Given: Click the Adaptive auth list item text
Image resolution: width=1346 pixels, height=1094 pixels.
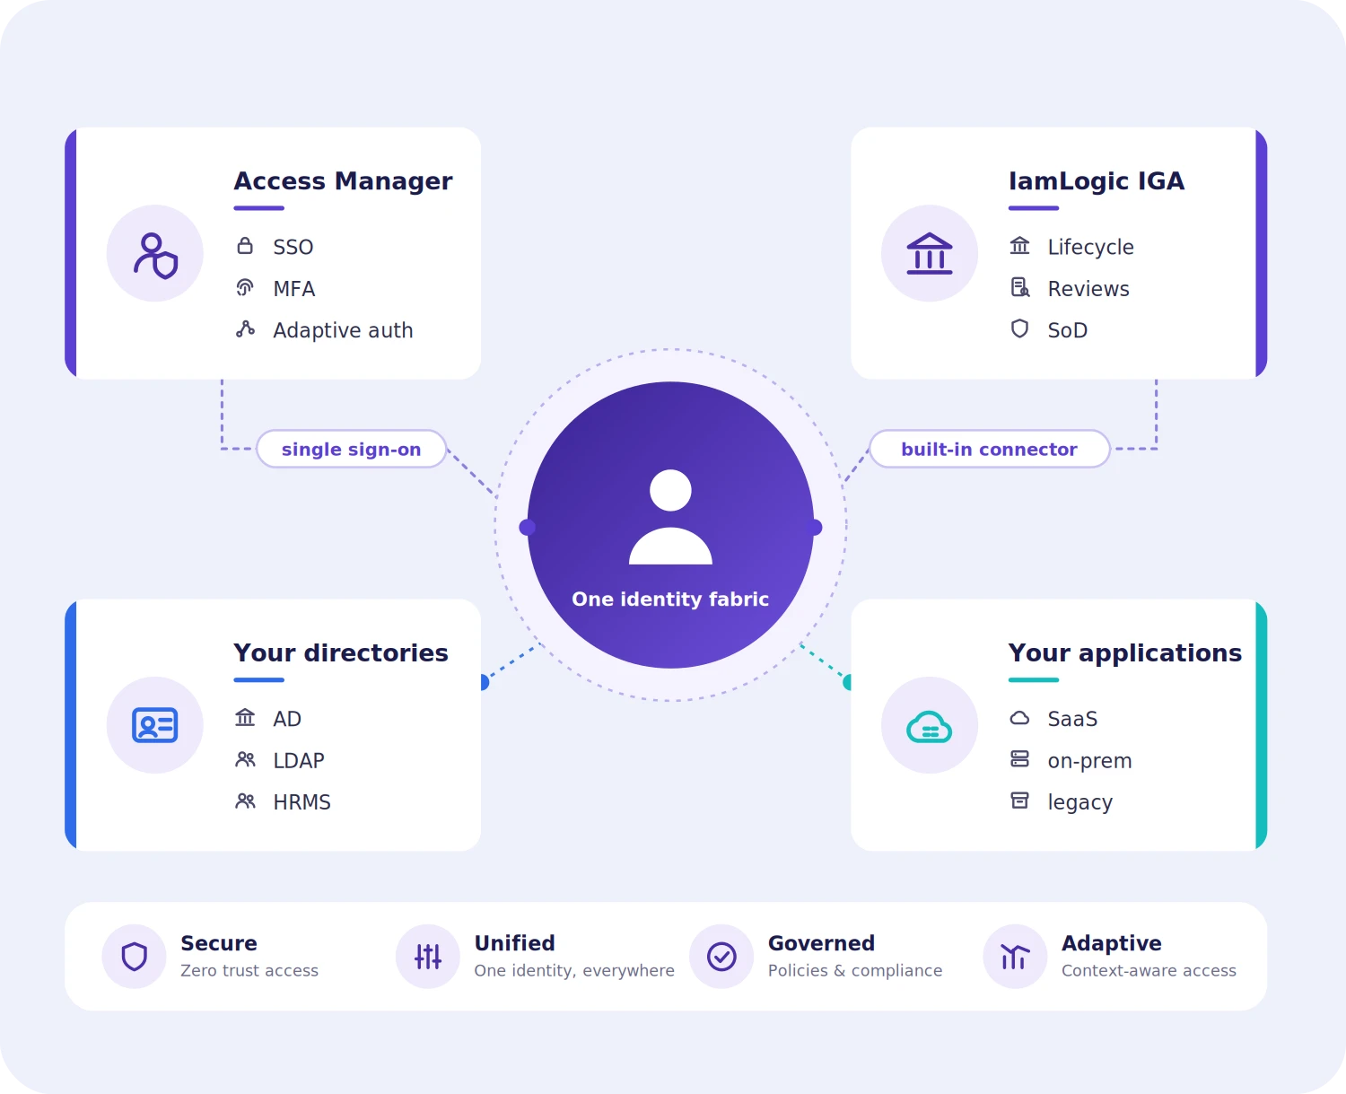Looking at the screenshot, I should point(343,330).
